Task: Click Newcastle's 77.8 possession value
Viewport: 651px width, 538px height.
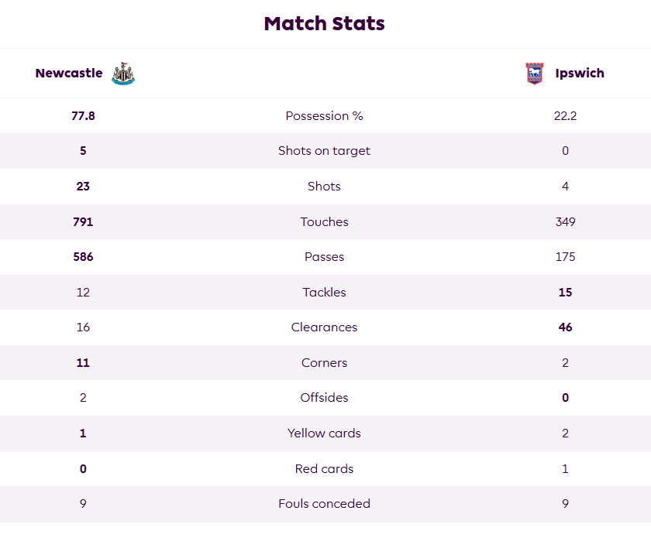Action: 83,116
